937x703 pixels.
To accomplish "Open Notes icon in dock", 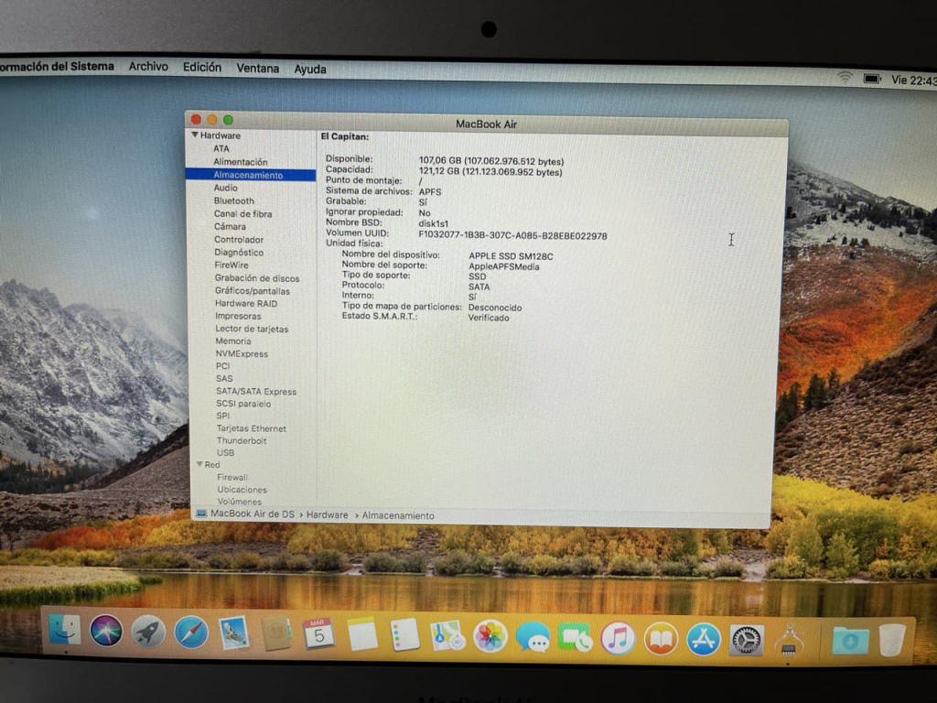I will click(x=362, y=635).
